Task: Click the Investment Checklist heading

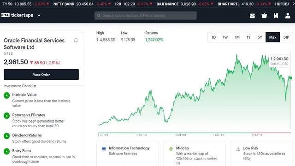Action: pos(20,86)
